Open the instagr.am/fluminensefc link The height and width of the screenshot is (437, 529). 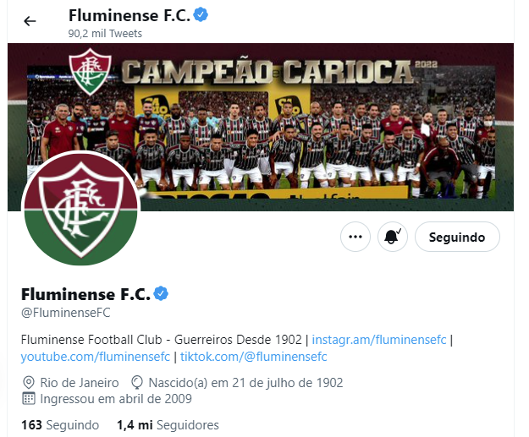point(379,339)
